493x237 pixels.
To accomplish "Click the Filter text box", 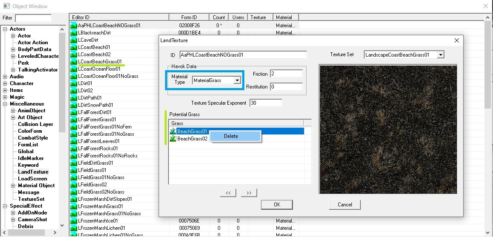I will (x=33, y=18).
